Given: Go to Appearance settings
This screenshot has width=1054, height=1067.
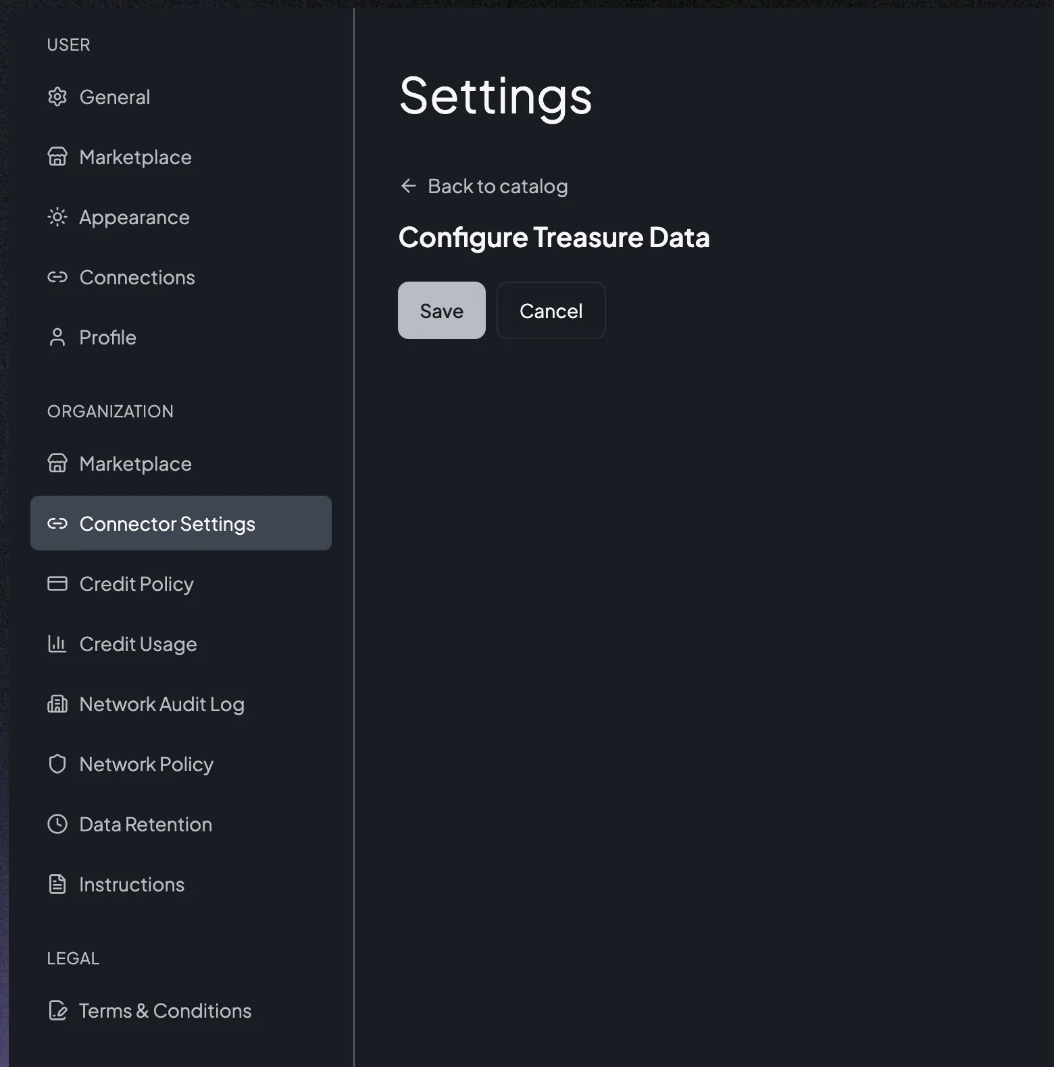Looking at the screenshot, I should pyautogui.click(x=181, y=217).
